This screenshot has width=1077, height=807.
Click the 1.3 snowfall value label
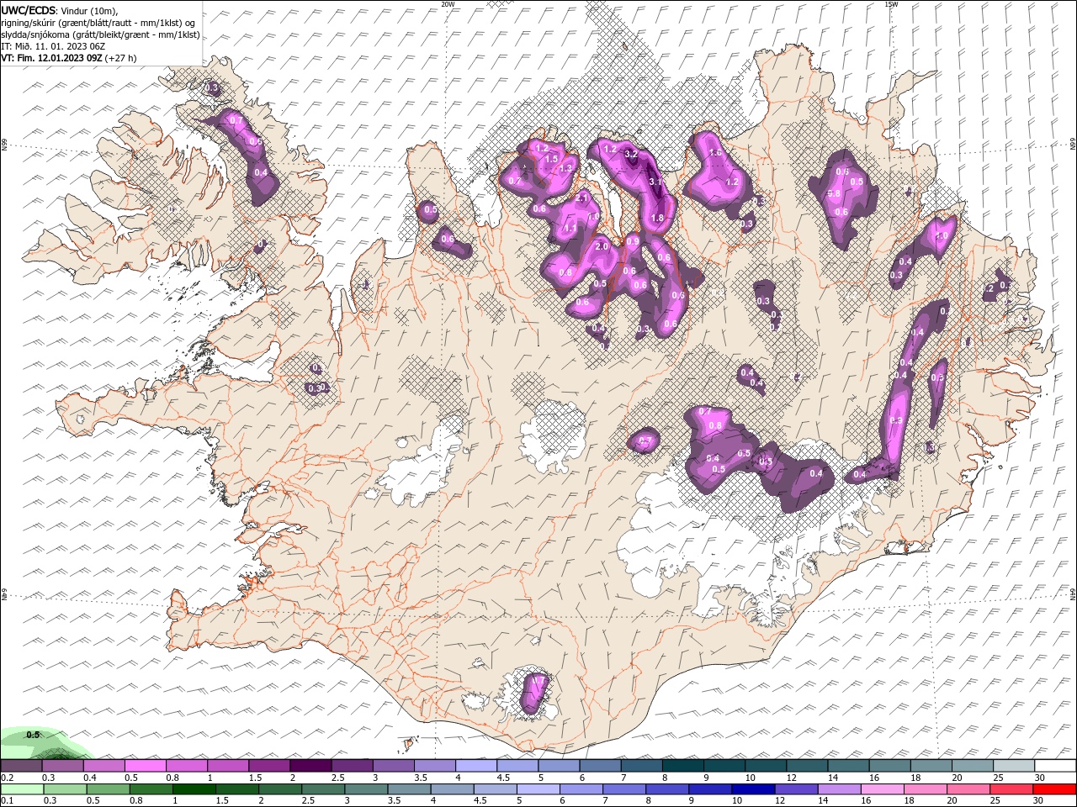click(x=565, y=168)
